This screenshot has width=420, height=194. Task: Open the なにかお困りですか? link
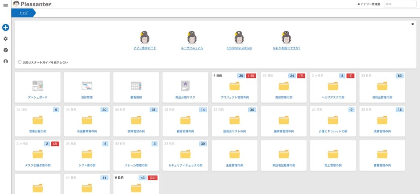click(x=286, y=48)
